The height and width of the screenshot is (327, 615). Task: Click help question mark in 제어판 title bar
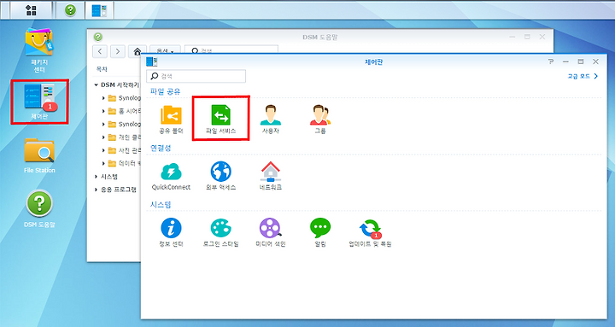551,61
